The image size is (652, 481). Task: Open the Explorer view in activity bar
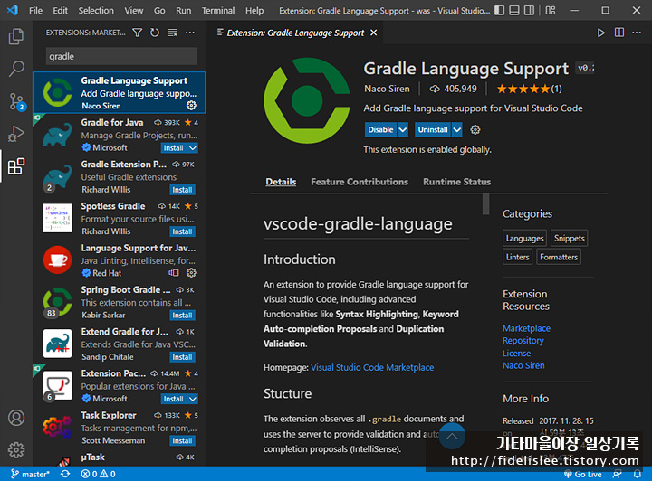tap(16, 36)
